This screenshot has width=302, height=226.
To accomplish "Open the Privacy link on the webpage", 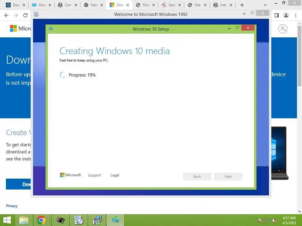I will click(x=12, y=206).
